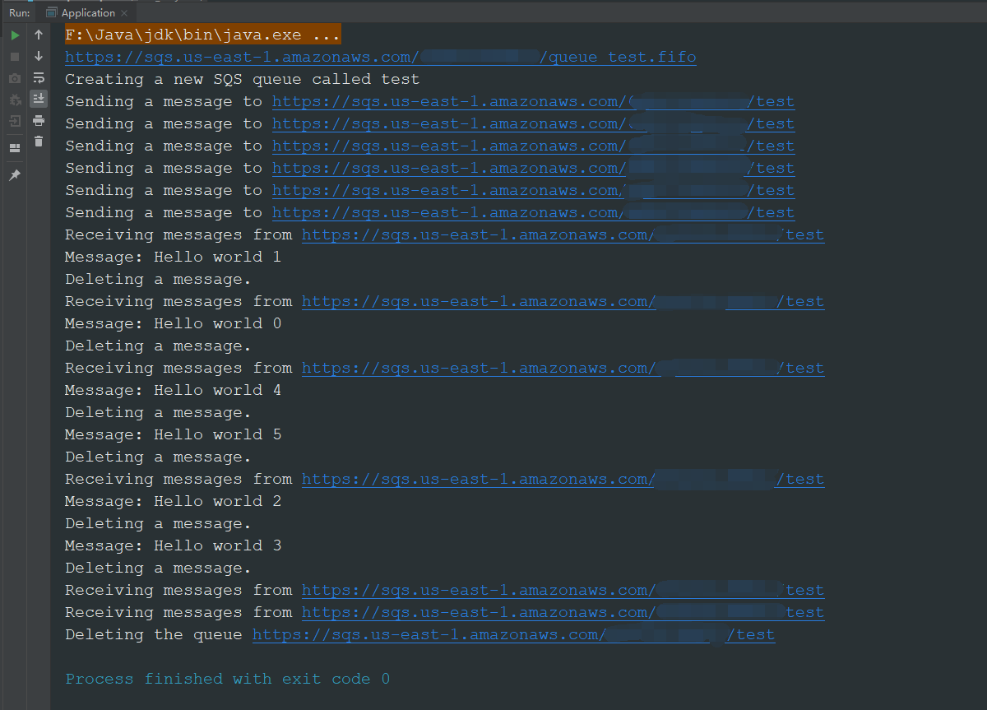The image size is (987, 710).
Task: Navigate up the stack trace
Action: click(x=38, y=35)
